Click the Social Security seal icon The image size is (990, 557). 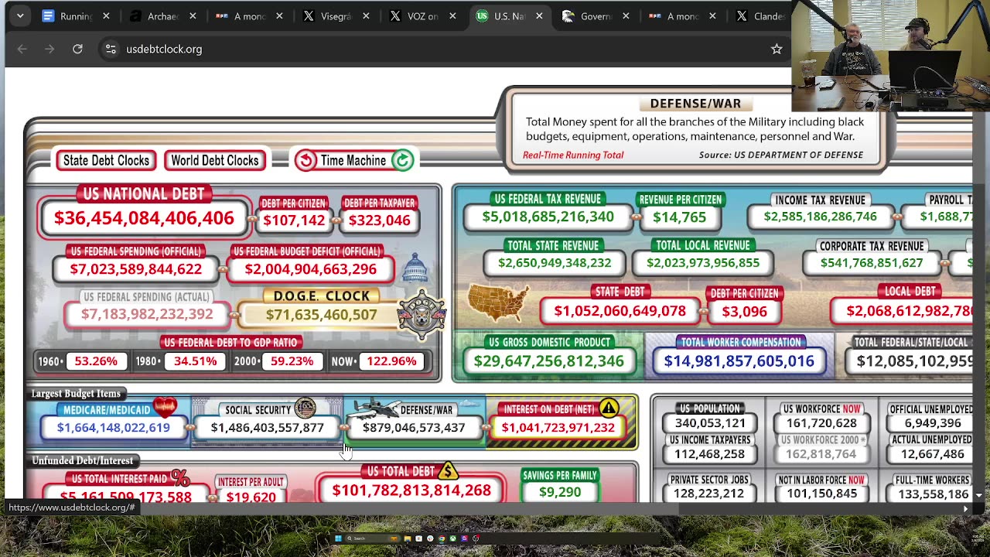pyautogui.click(x=305, y=407)
